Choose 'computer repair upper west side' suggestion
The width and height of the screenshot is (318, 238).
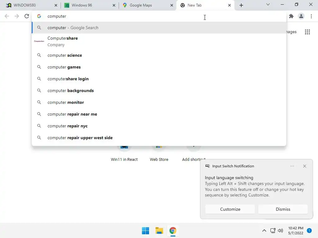(159, 138)
